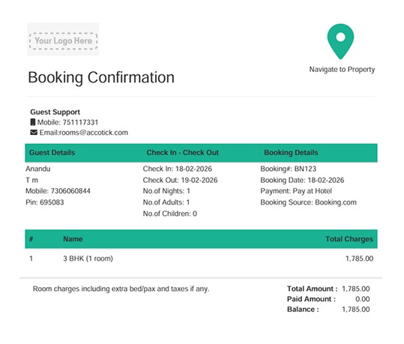The height and width of the screenshot is (344, 404).
Task: Click the Total Amount value 1,785.00
Action: (356, 289)
